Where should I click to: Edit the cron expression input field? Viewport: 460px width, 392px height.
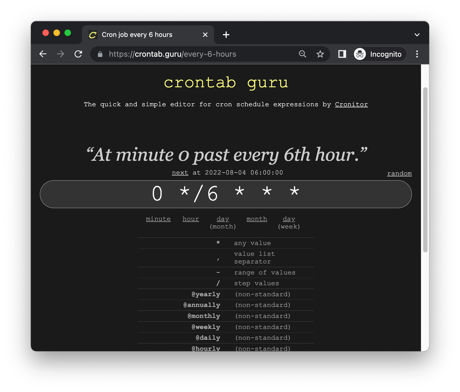(x=226, y=194)
